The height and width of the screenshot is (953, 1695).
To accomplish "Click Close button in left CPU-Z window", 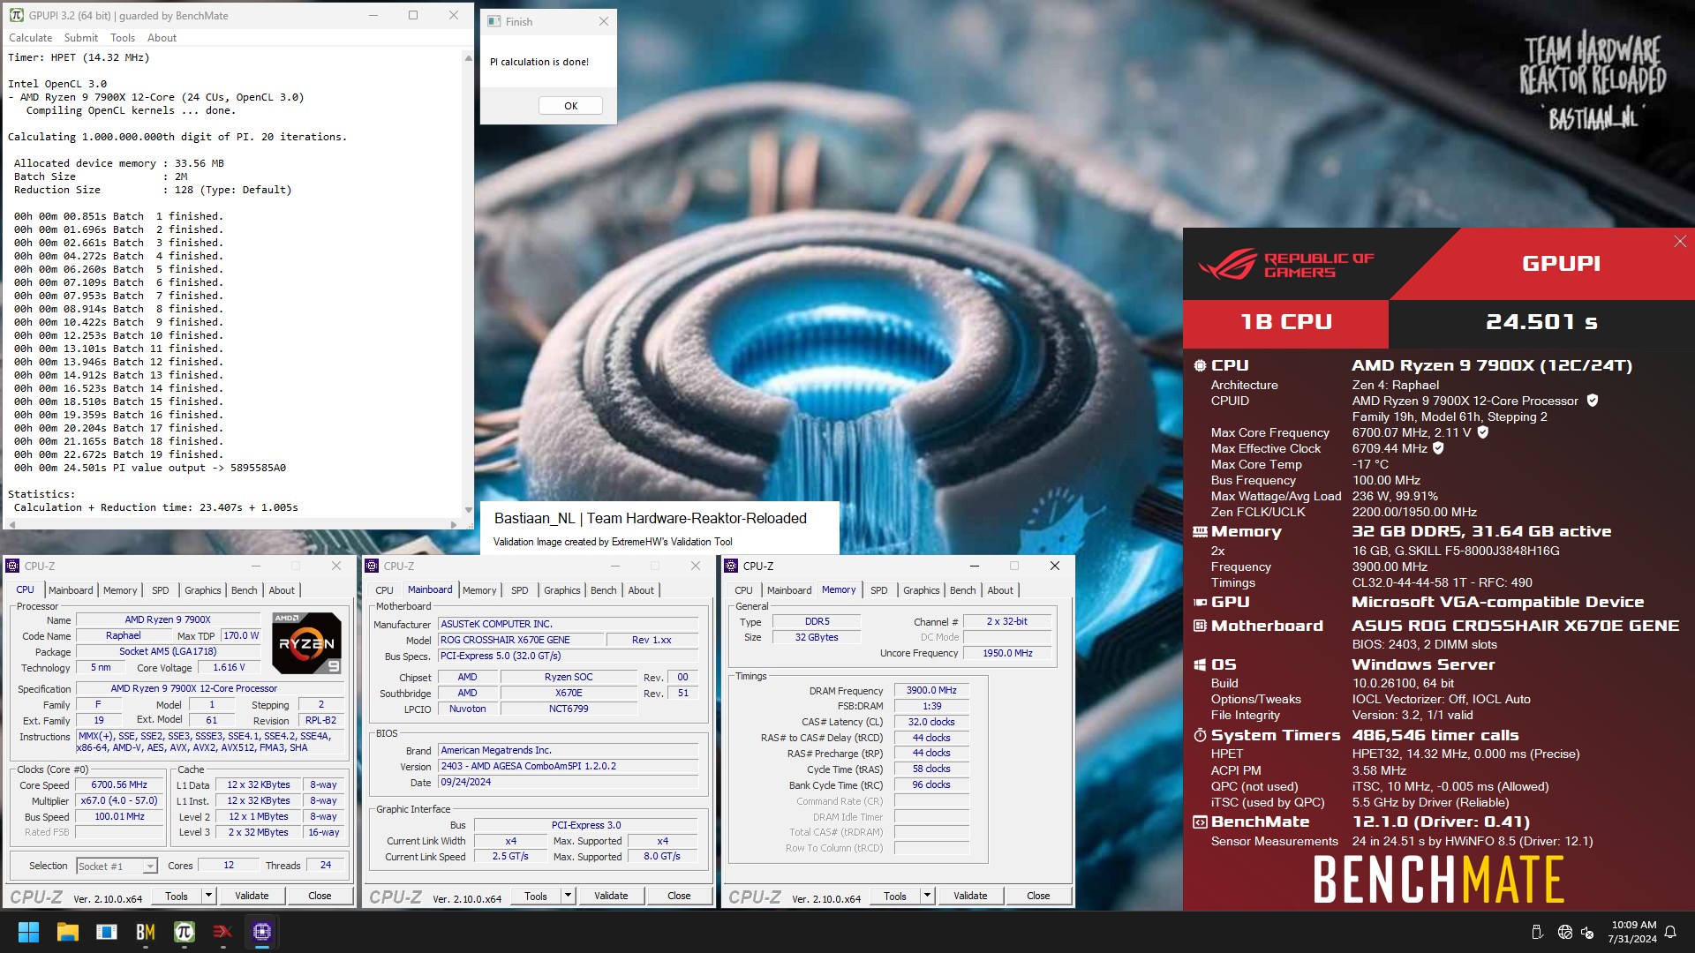I will [320, 896].
